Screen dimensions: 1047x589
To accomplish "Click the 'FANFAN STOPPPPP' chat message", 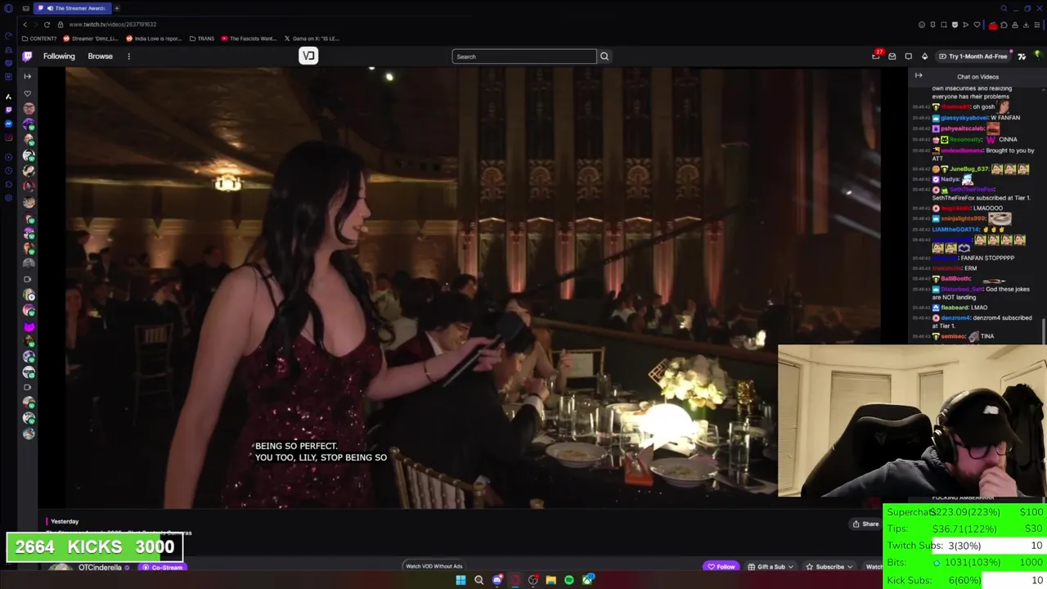I will point(986,258).
